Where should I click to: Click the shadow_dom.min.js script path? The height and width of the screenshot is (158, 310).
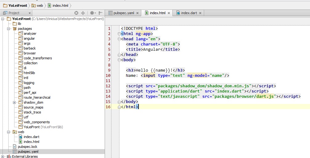pyautogui.click(x=203, y=86)
